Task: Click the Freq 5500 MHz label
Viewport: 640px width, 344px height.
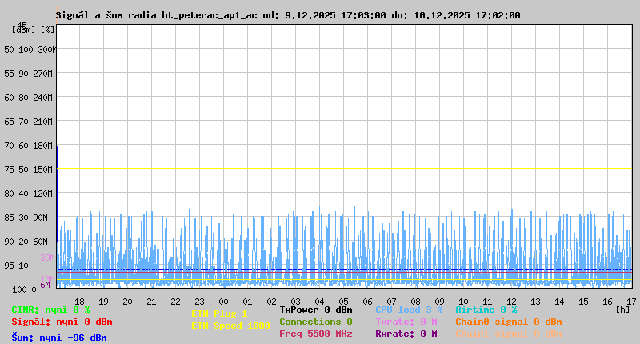Action: (315, 334)
